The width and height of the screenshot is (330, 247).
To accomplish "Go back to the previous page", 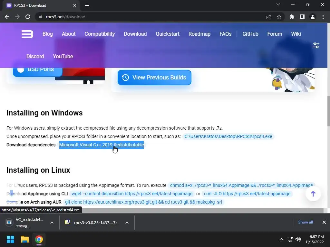I will [x=7, y=17].
